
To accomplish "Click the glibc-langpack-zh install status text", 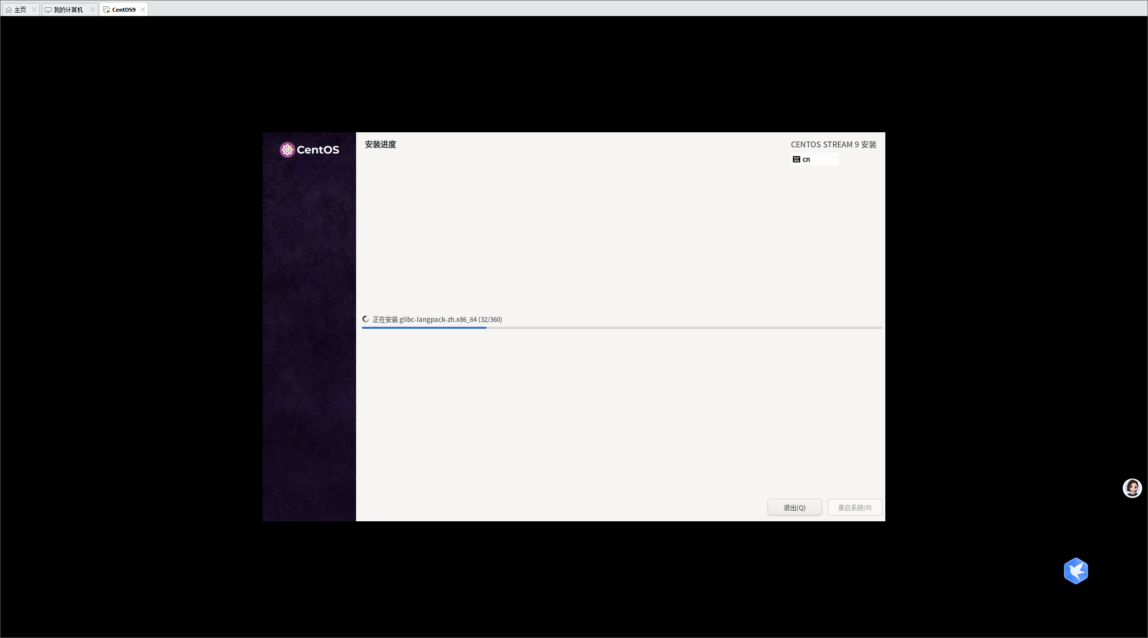I will [437, 319].
